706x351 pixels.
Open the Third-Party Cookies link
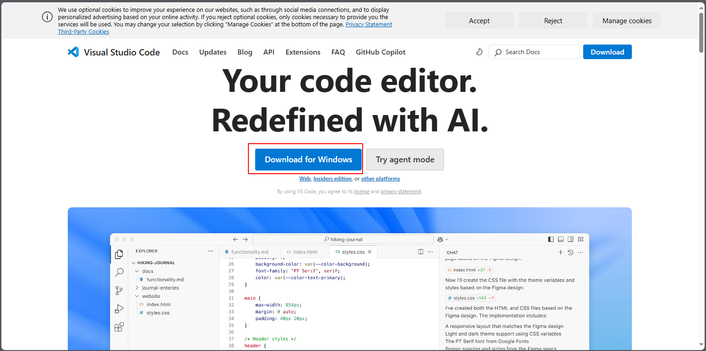pyautogui.click(x=84, y=32)
